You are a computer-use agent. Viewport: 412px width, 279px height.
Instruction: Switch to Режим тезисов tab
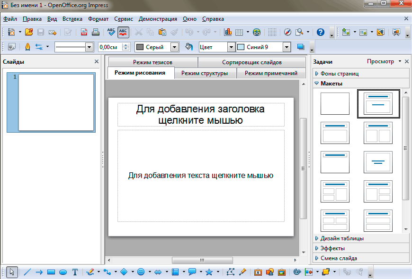click(x=152, y=62)
